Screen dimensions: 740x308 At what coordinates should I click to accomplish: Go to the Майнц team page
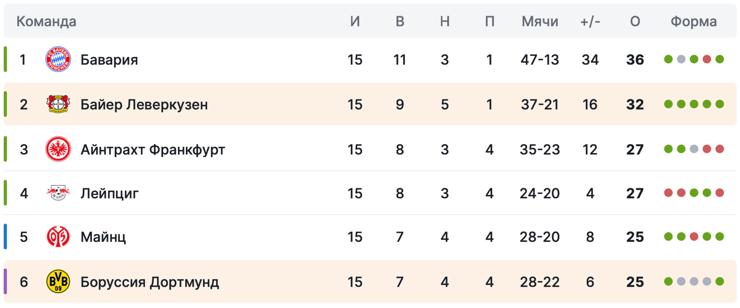[103, 237]
